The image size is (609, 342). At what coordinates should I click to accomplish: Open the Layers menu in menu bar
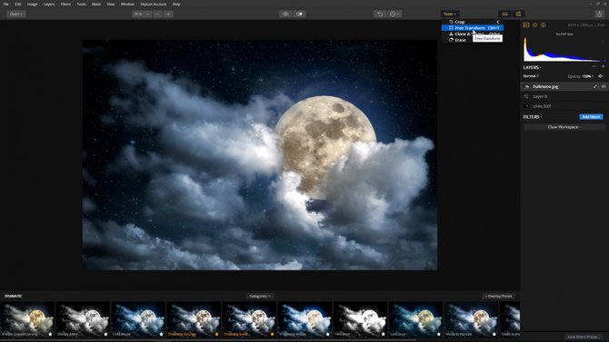pyautogui.click(x=49, y=4)
